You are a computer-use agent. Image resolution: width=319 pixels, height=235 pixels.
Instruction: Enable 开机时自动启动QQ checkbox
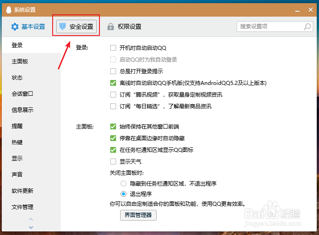113,48
